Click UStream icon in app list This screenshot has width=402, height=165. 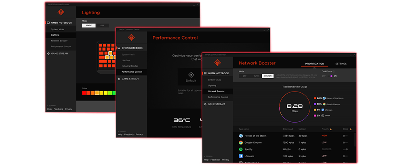(241, 156)
